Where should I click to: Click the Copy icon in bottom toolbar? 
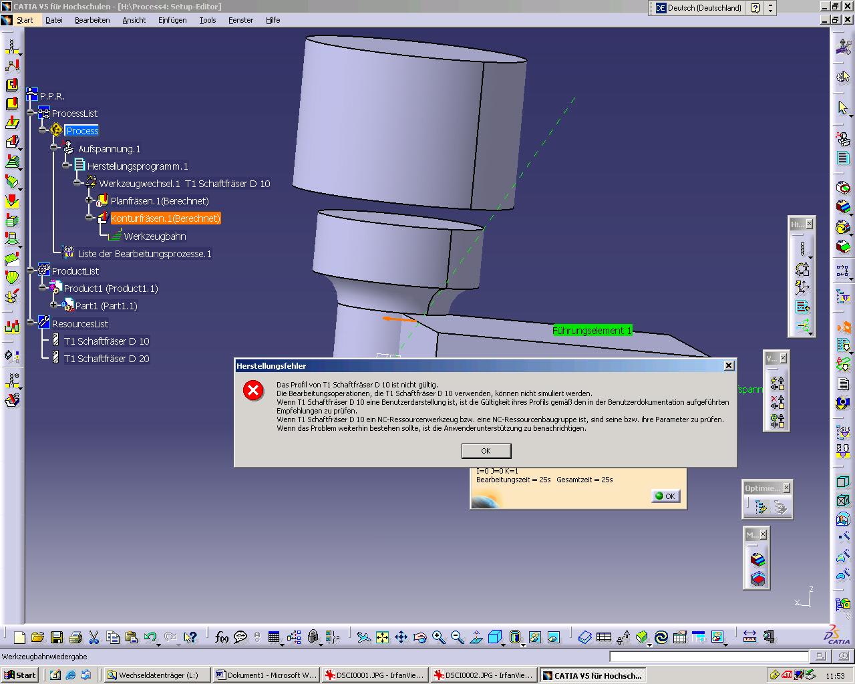[113, 637]
